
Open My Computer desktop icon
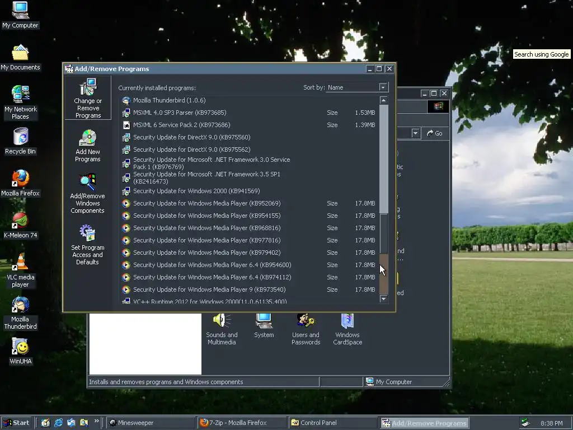point(21,15)
